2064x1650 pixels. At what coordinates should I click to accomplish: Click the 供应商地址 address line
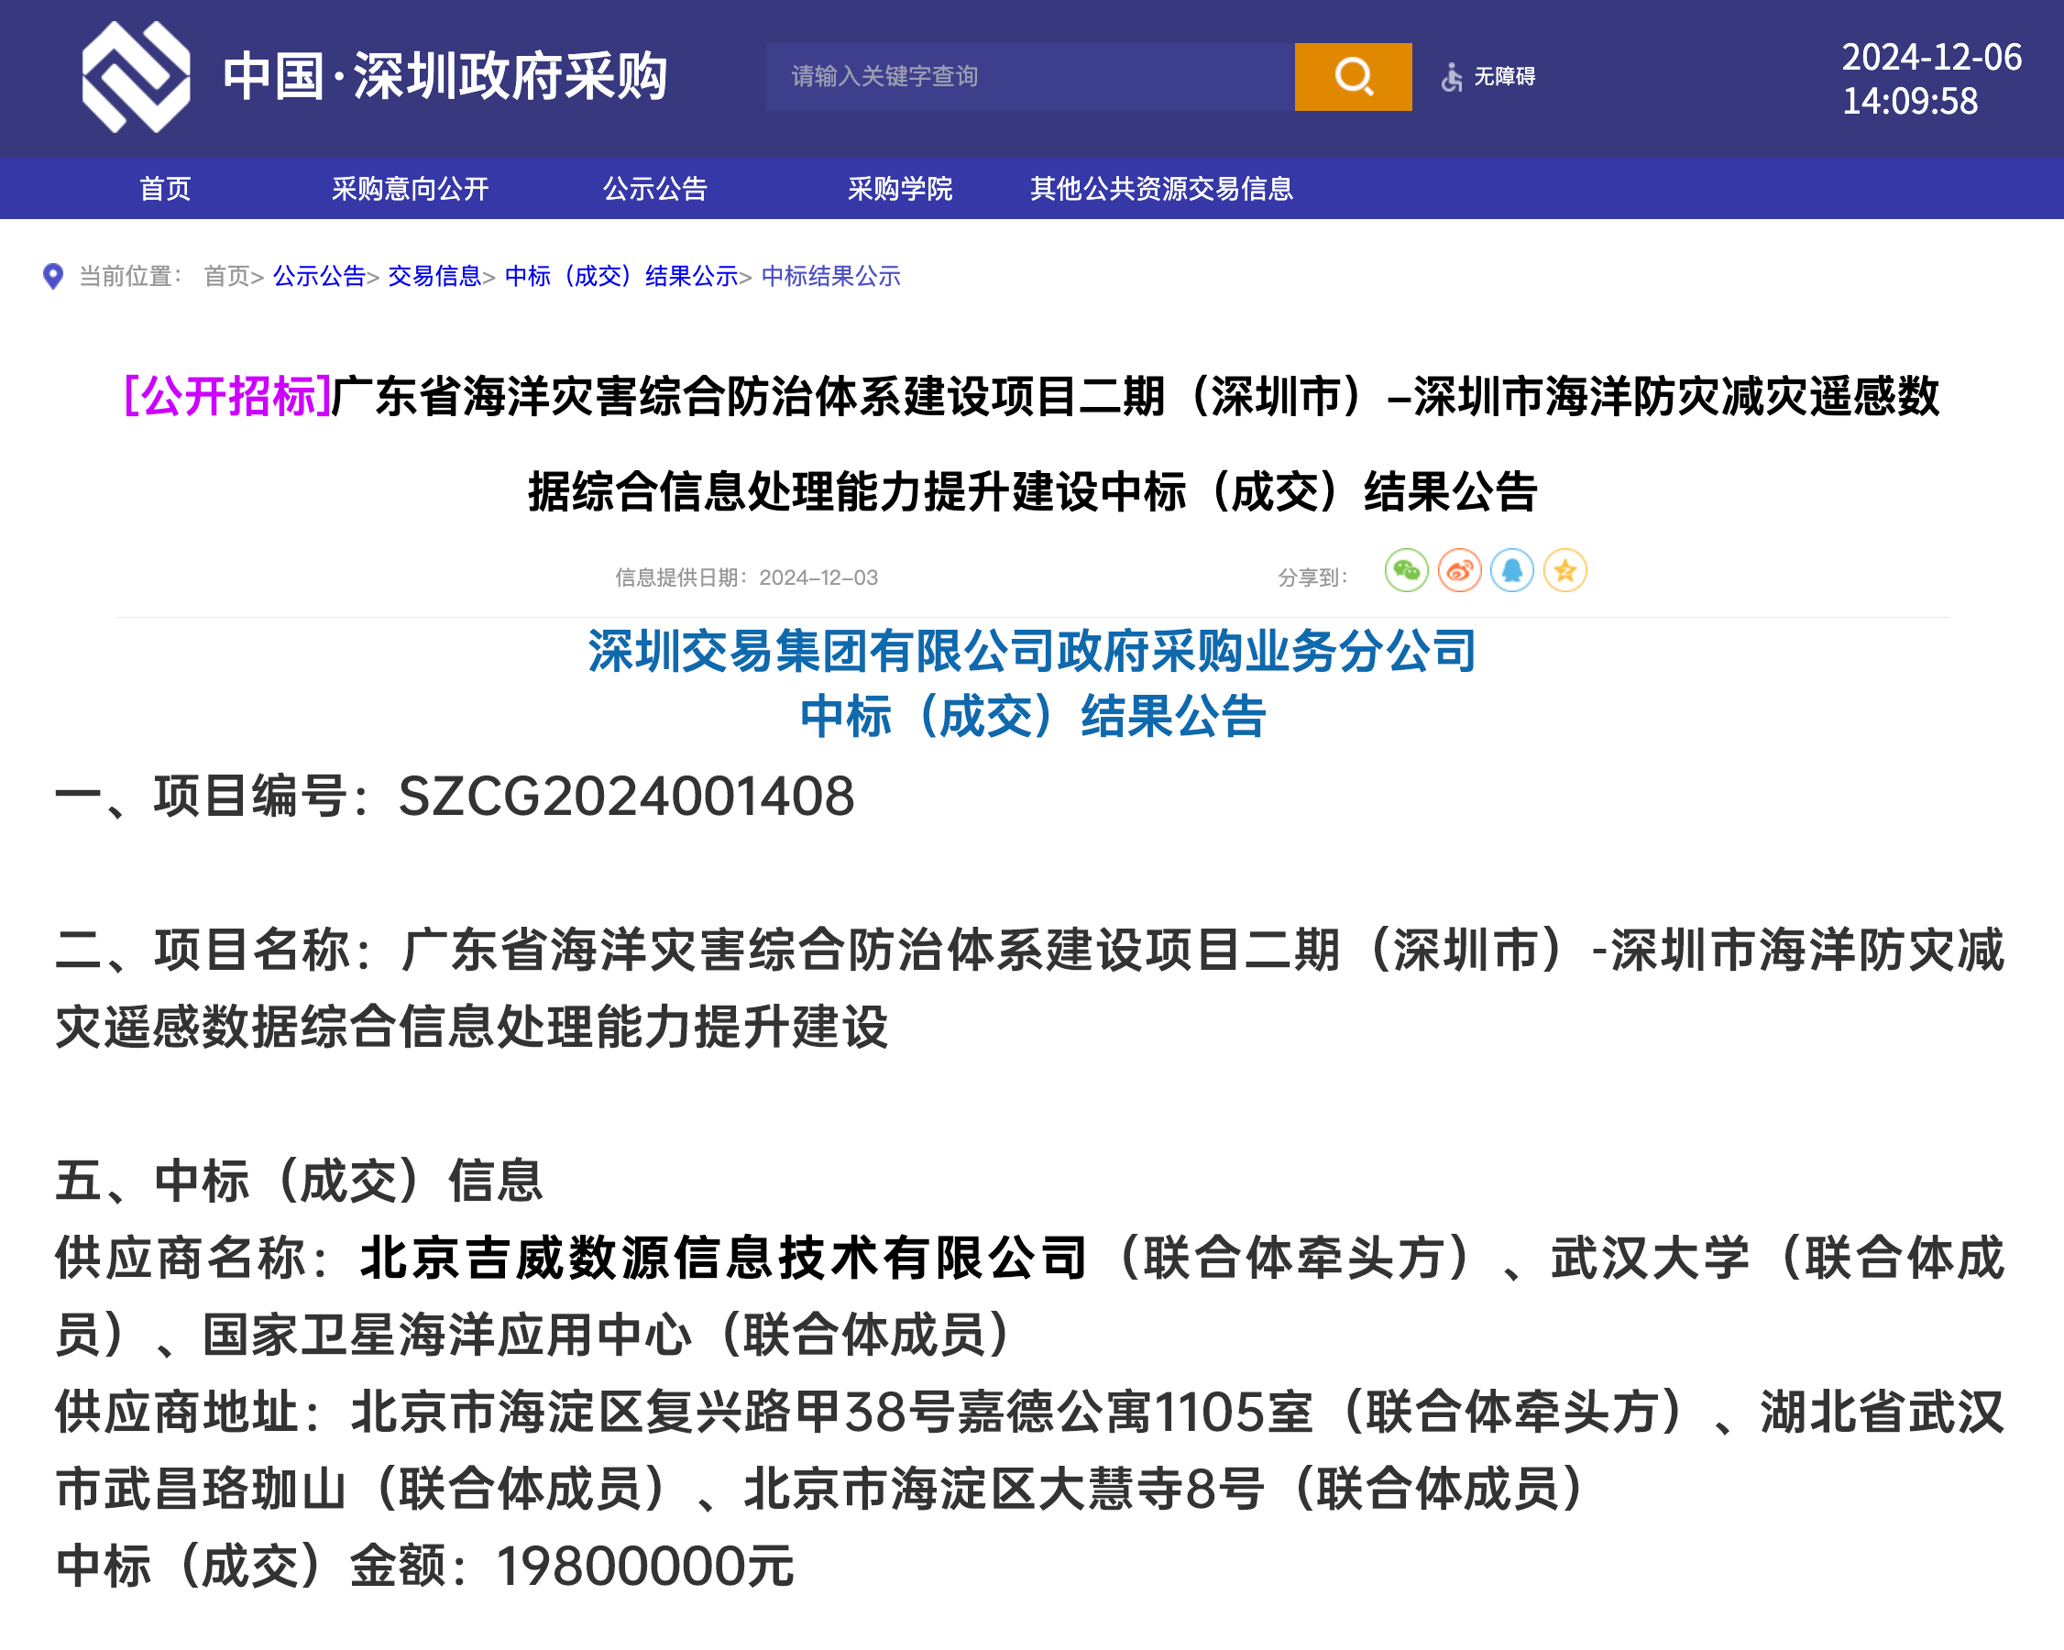pyautogui.click(x=1030, y=1451)
